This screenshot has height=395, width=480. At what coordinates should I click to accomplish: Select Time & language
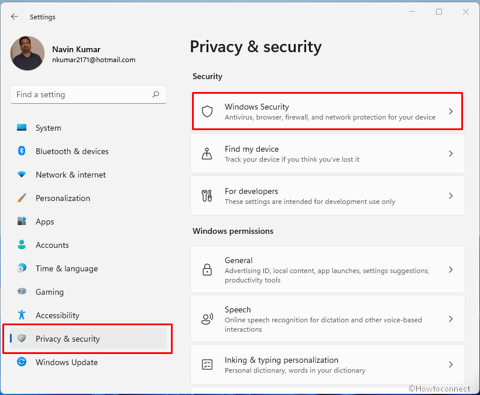click(88, 268)
